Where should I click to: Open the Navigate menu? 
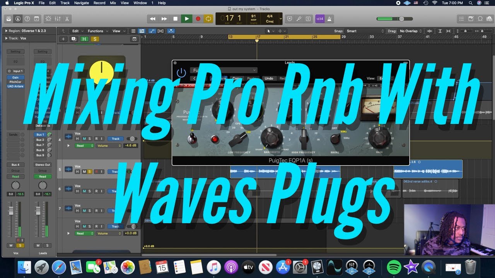81,3
